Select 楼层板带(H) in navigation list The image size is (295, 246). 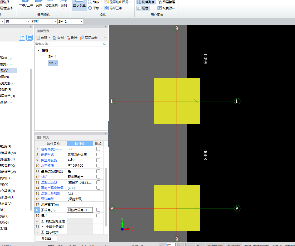click(8, 96)
